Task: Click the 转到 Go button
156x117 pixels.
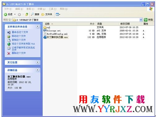Action: [x=149, y=20]
